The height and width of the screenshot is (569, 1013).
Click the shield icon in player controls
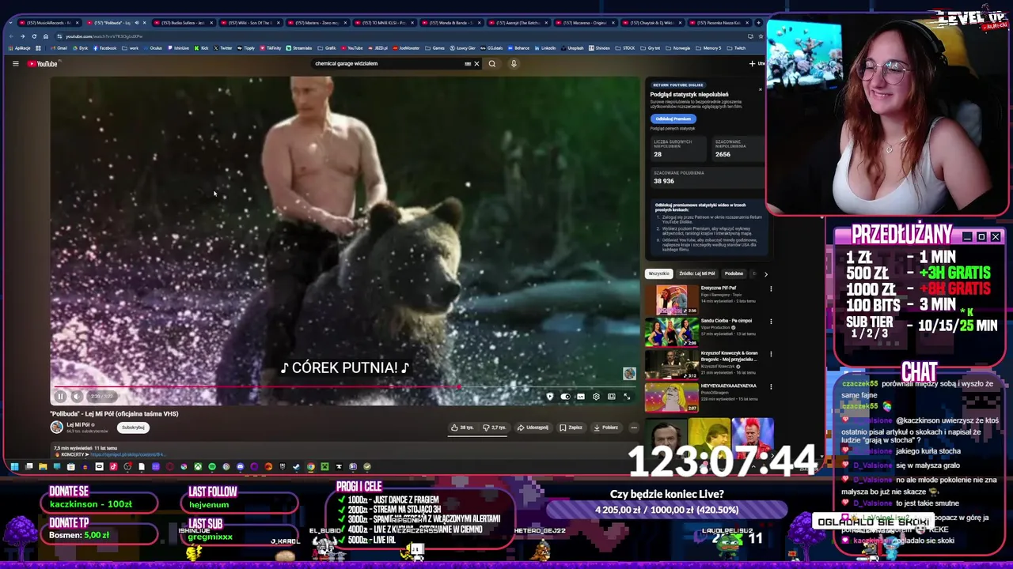pos(550,397)
